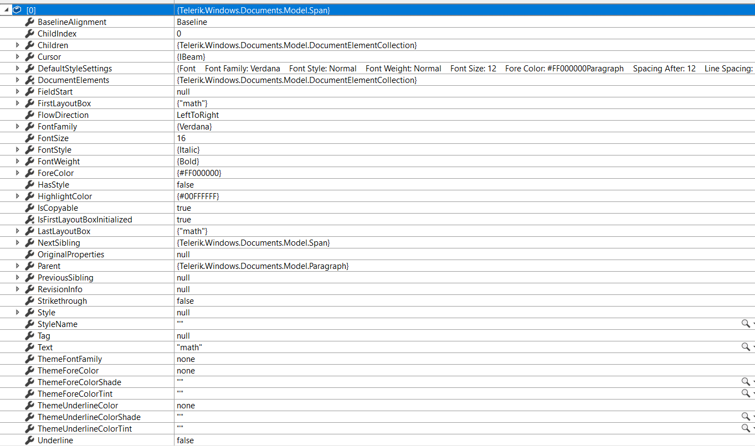This screenshot has width=755, height=446.
Task: Expand the FieldStart property
Action: [x=17, y=92]
